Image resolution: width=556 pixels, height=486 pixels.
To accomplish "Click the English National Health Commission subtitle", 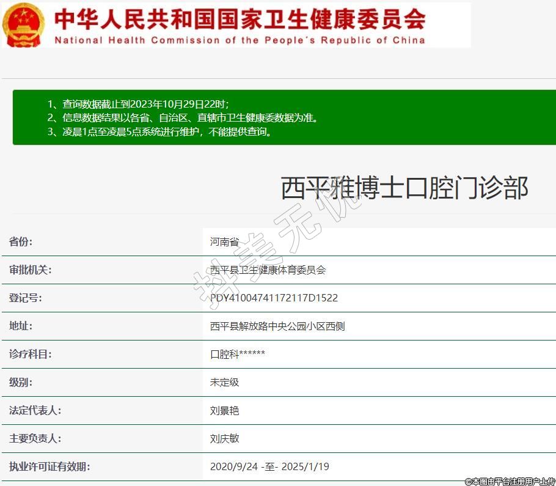I will [x=240, y=40].
